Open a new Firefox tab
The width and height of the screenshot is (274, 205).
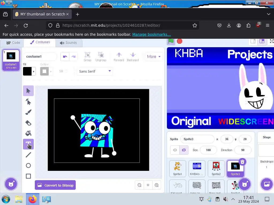pos(77,14)
